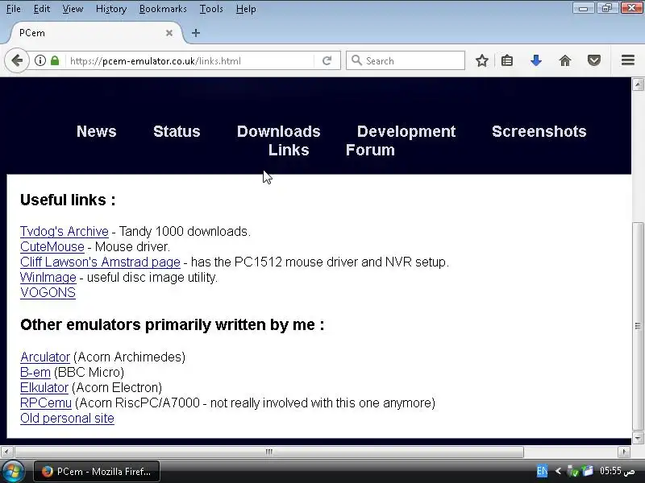Open a new tab with the plus button
The width and height of the screenshot is (645, 483).
(196, 33)
